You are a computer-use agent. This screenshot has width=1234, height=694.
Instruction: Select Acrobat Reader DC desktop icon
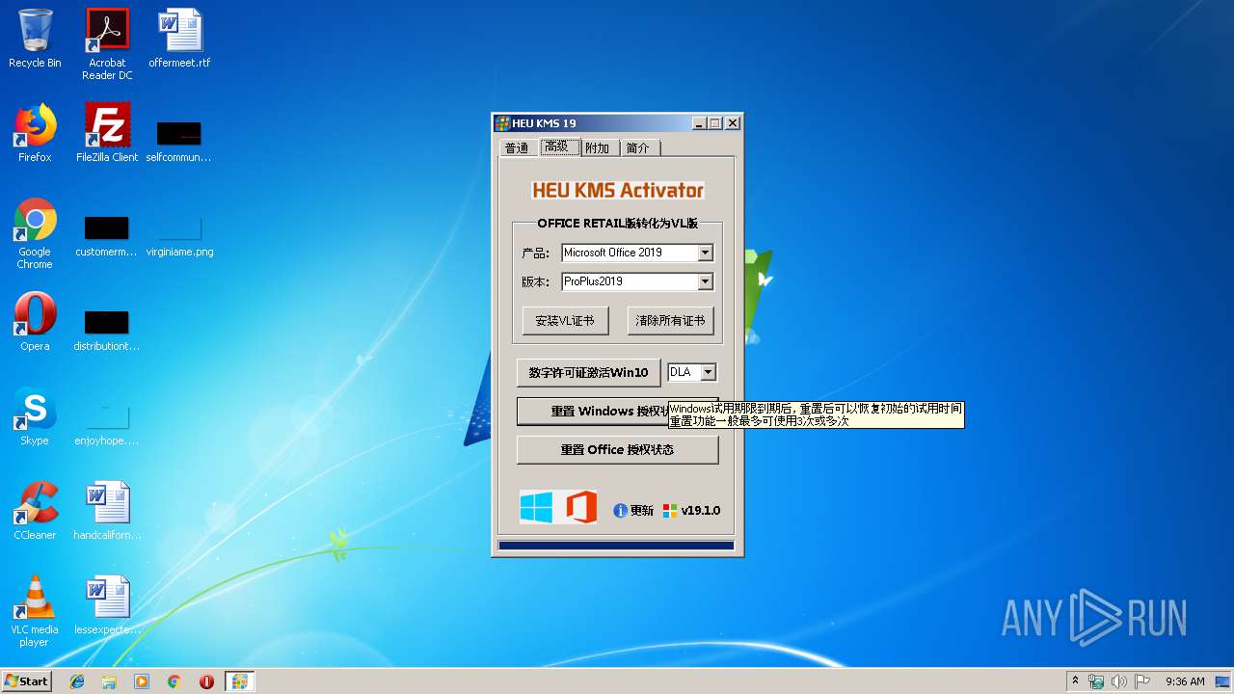pos(107,44)
